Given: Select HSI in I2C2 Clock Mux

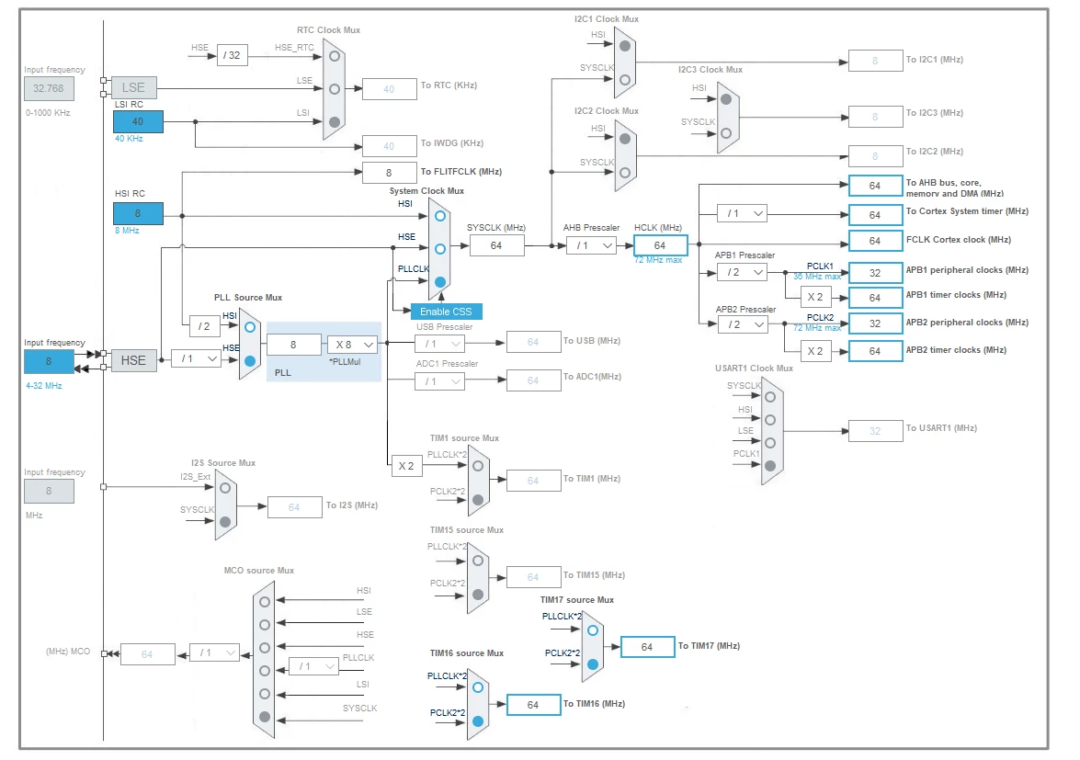Looking at the screenshot, I should coord(625,139).
